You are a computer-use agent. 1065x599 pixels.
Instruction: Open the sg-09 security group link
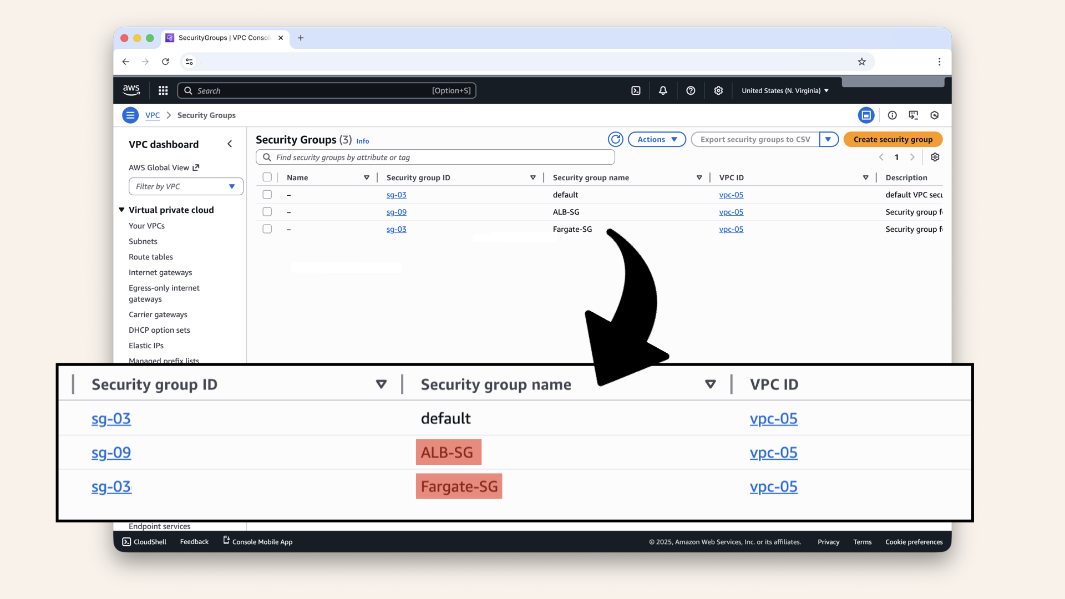[396, 212]
